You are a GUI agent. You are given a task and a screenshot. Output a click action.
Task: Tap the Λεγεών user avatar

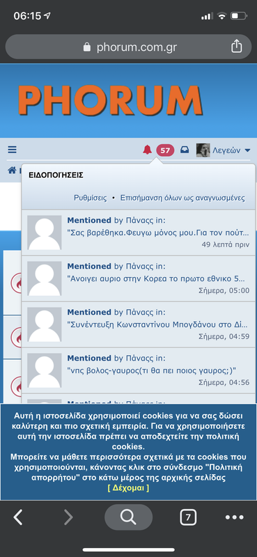[203, 150]
